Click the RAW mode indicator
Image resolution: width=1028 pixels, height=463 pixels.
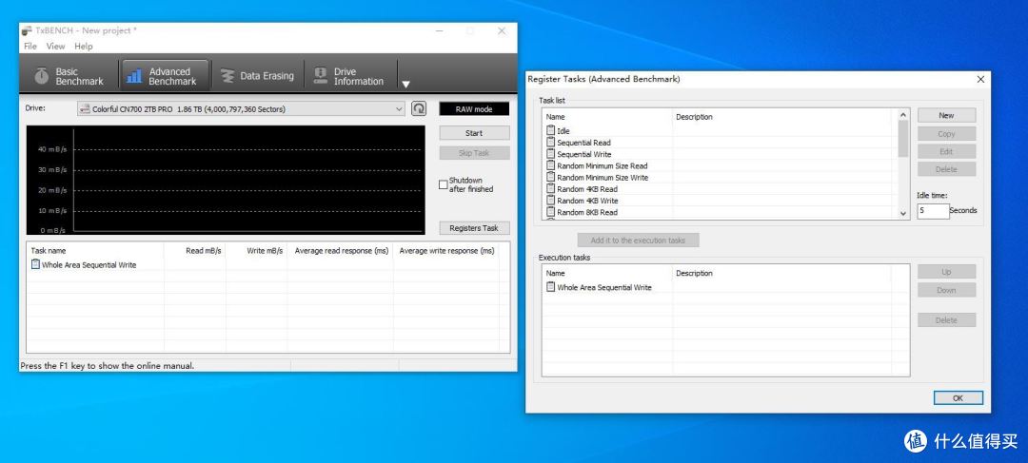coord(474,109)
